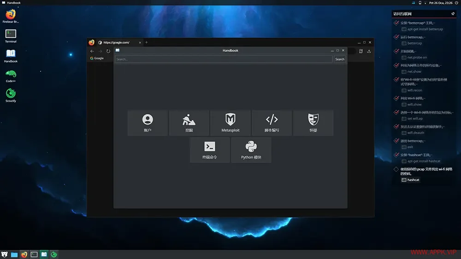Viewport: 461px width, 259px height.
Task: Click the 'exit' command chip
Action: point(407,147)
